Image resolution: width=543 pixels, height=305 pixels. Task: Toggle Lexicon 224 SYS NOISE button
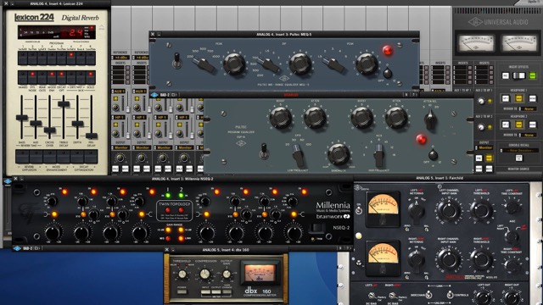32,77
